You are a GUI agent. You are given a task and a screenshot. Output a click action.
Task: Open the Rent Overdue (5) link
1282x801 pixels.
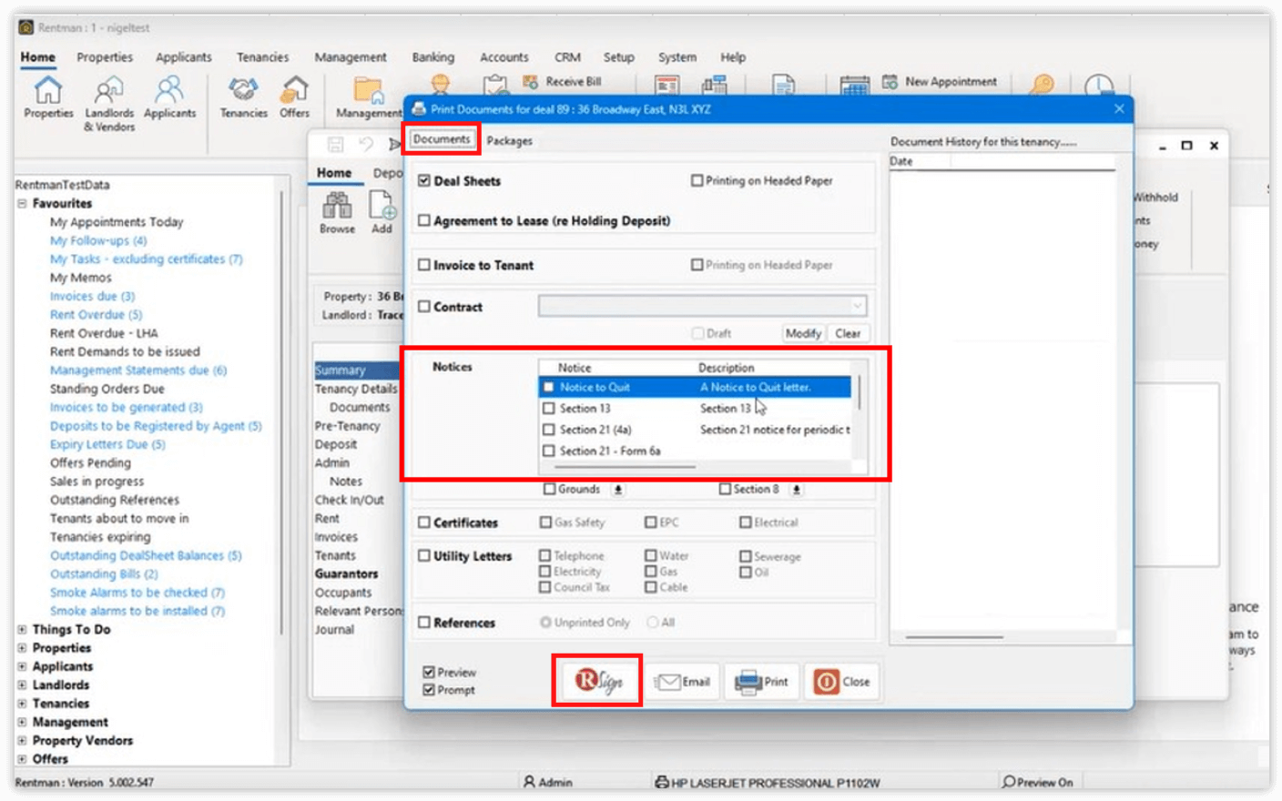coord(96,315)
